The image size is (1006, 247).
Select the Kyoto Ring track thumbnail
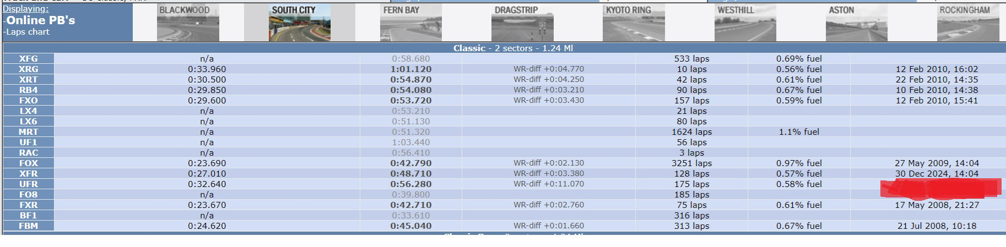pyautogui.click(x=634, y=23)
